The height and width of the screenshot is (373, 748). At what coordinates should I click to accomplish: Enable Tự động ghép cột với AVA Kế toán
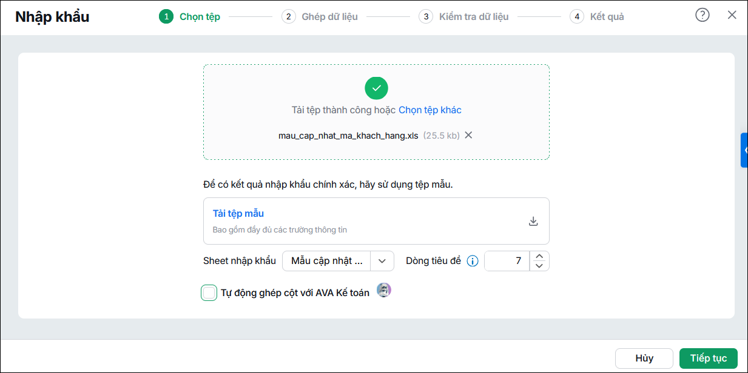(x=209, y=293)
